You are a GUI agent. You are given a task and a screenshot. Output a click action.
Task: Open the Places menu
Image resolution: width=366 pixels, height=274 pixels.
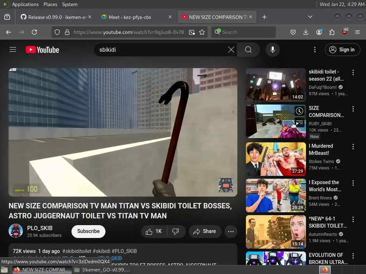coord(50,4)
